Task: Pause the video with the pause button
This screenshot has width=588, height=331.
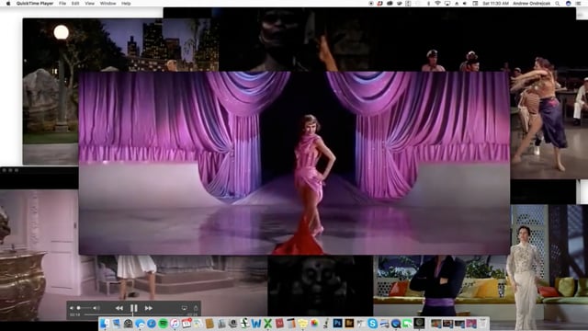Action: point(133,308)
